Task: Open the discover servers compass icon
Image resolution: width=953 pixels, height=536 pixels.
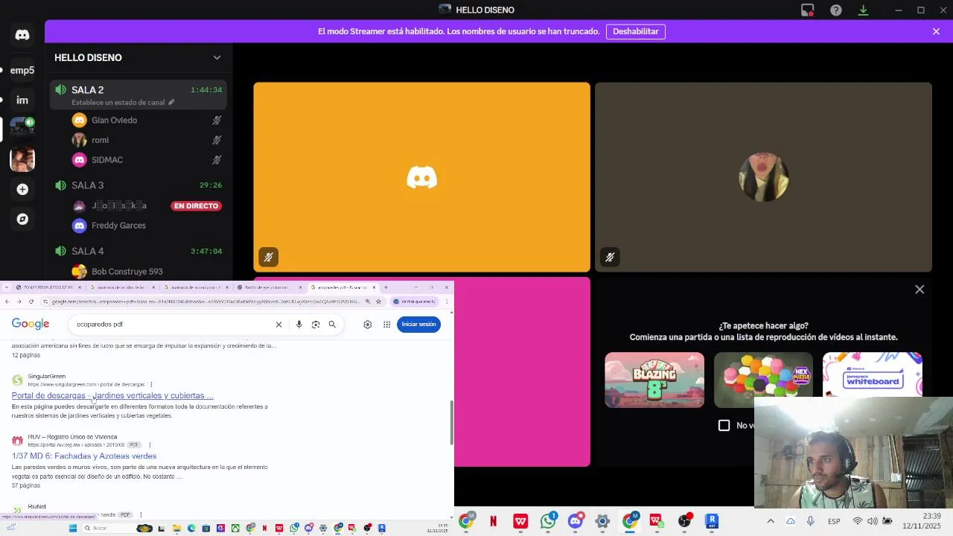Action: pyautogui.click(x=22, y=219)
